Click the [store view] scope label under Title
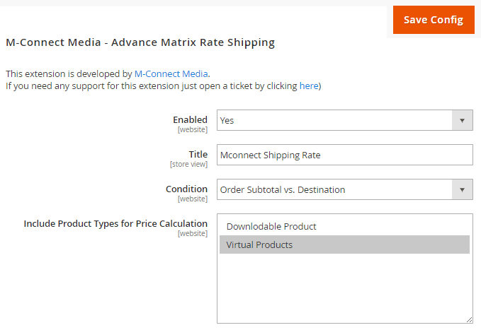This screenshot has width=481, height=330. [x=188, y=165]
